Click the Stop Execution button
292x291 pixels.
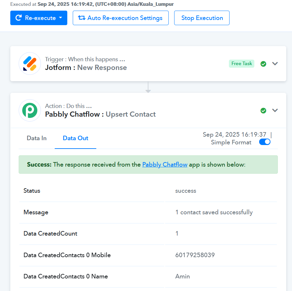[x=202, y=18]
